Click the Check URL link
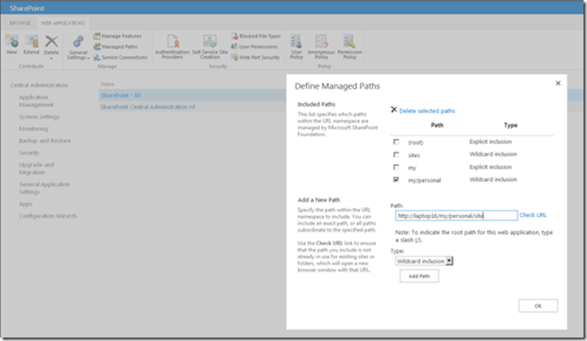Screen dimensions: 587x341 point(533,215)
